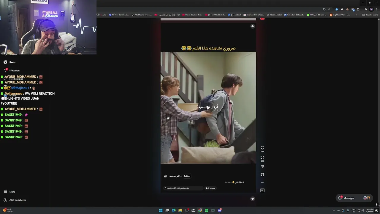This screenshot has width=380, height=214.
Task: Pause the reel video by clicking it
Action: click(208, 108)
